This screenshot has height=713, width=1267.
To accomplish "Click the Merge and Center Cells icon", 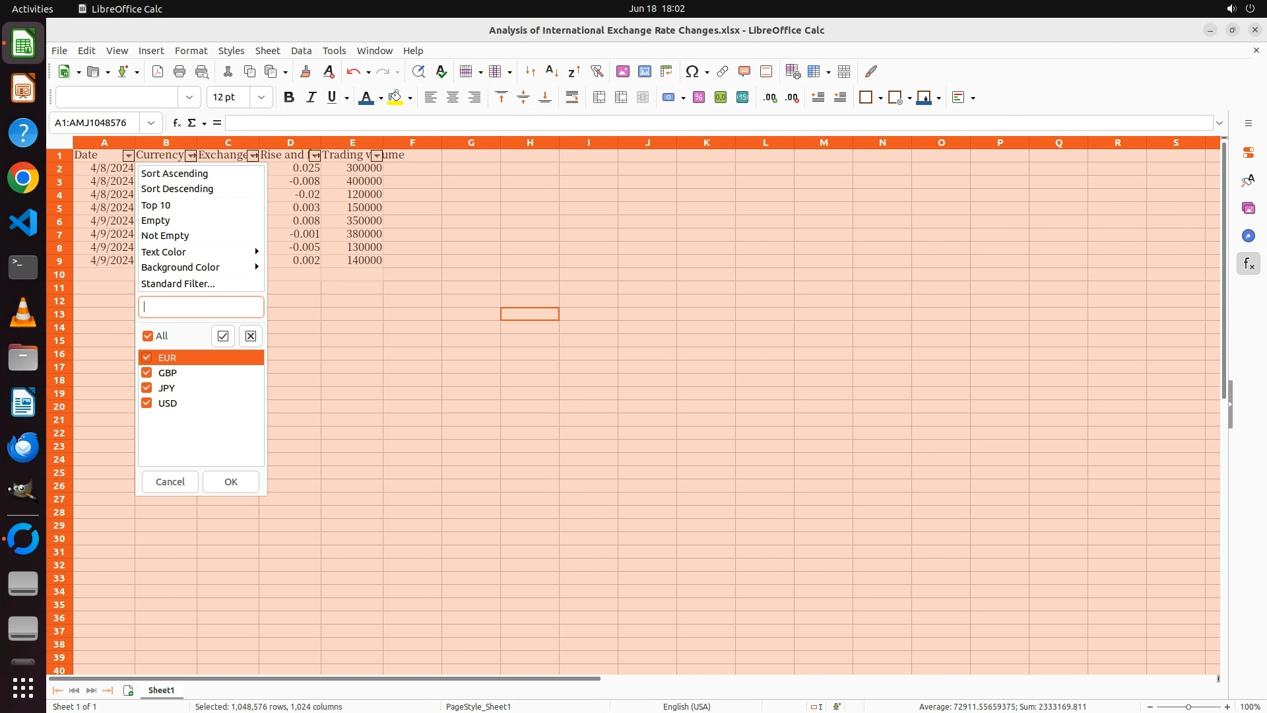I will [599, 98].
